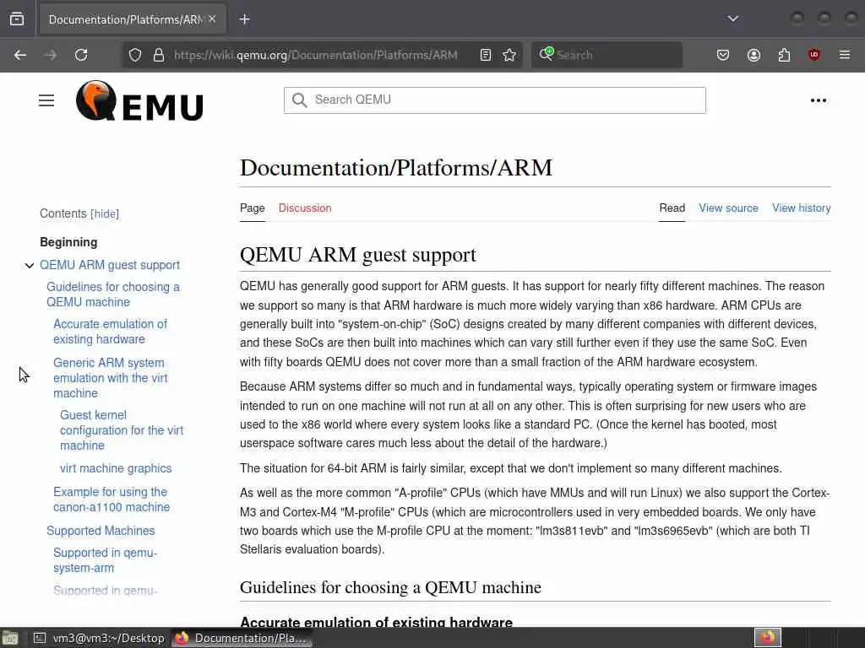Focus the Search QEMU input field

(495, 100)
